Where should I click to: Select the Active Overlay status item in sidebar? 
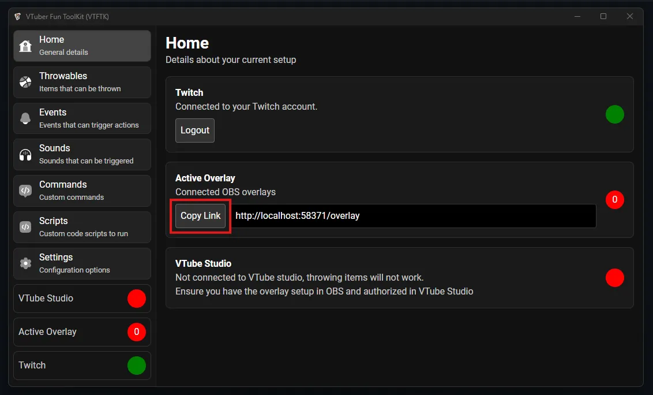pyautogui.click(x=82, y=332)
